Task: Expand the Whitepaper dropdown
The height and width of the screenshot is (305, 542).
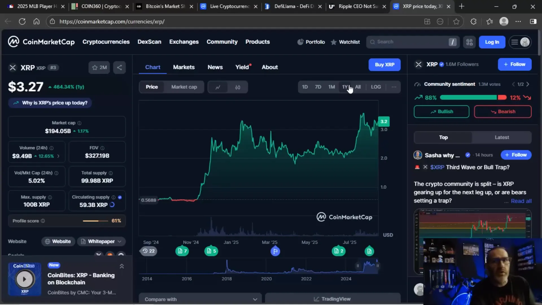Action: tap(101, 241)
